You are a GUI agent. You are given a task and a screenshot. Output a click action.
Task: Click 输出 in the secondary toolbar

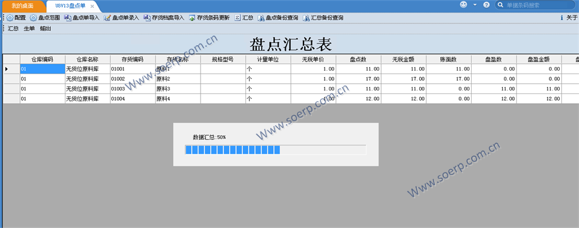pos(45,28)
